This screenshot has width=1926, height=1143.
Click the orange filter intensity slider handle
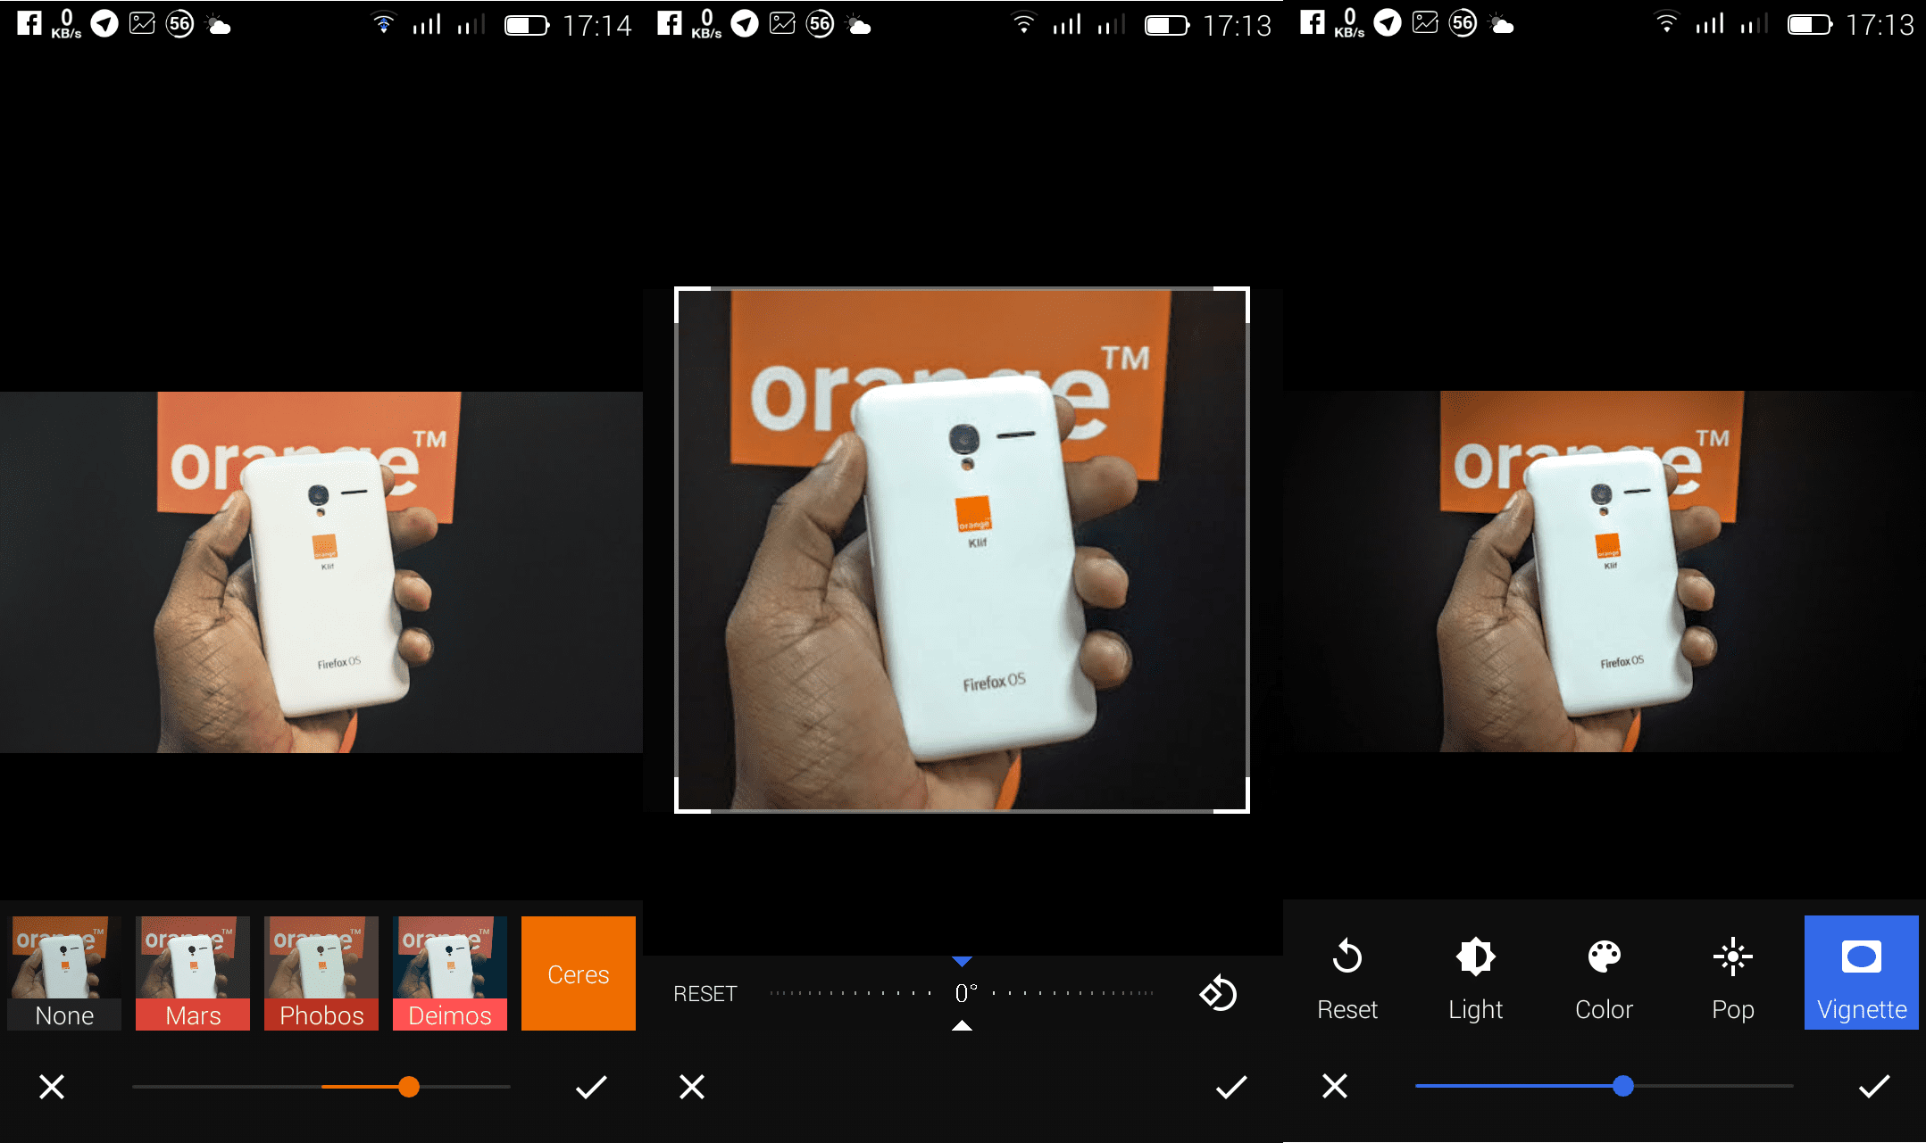tap(409, 1087)
